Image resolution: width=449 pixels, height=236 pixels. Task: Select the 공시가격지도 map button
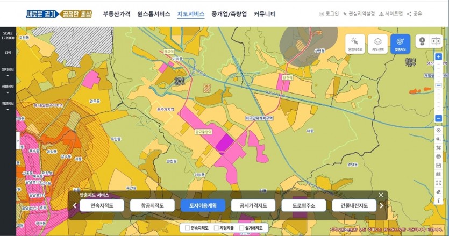[x=253, y=205]
